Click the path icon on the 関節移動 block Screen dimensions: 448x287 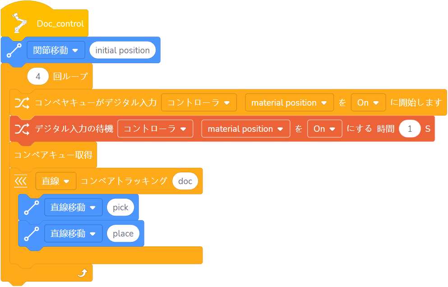pyautogui.click(x=14, y=51)
